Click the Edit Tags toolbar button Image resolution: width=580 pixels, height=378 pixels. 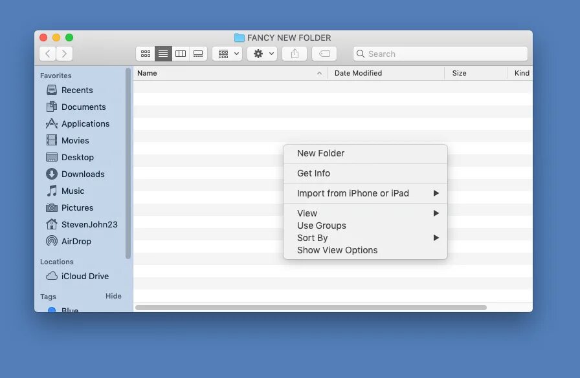(324, 54)
